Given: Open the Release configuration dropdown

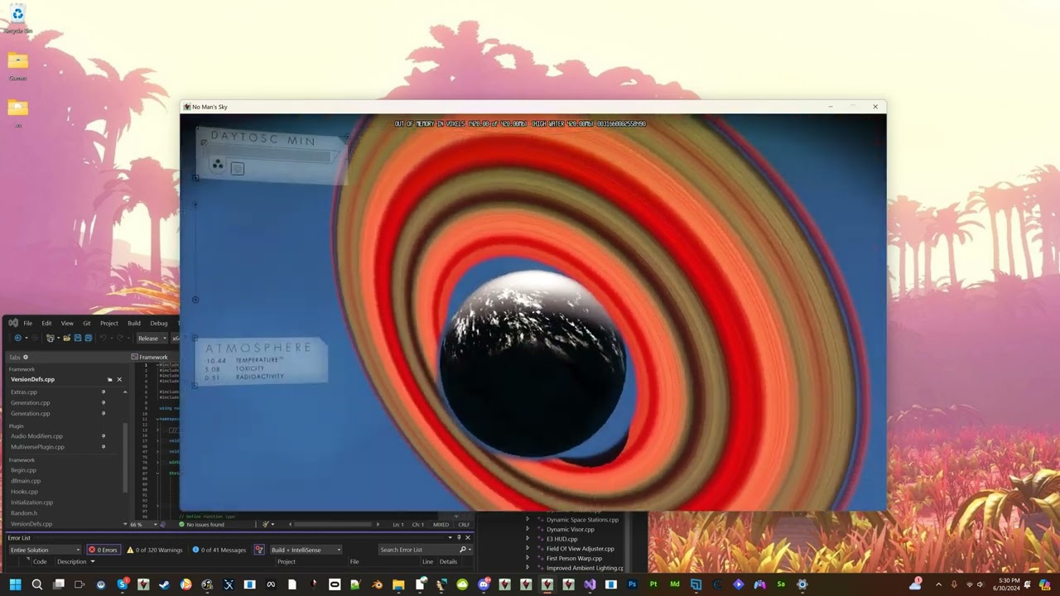Looking at the screenshot, I should pyautogui.click(x=152, y=338).
